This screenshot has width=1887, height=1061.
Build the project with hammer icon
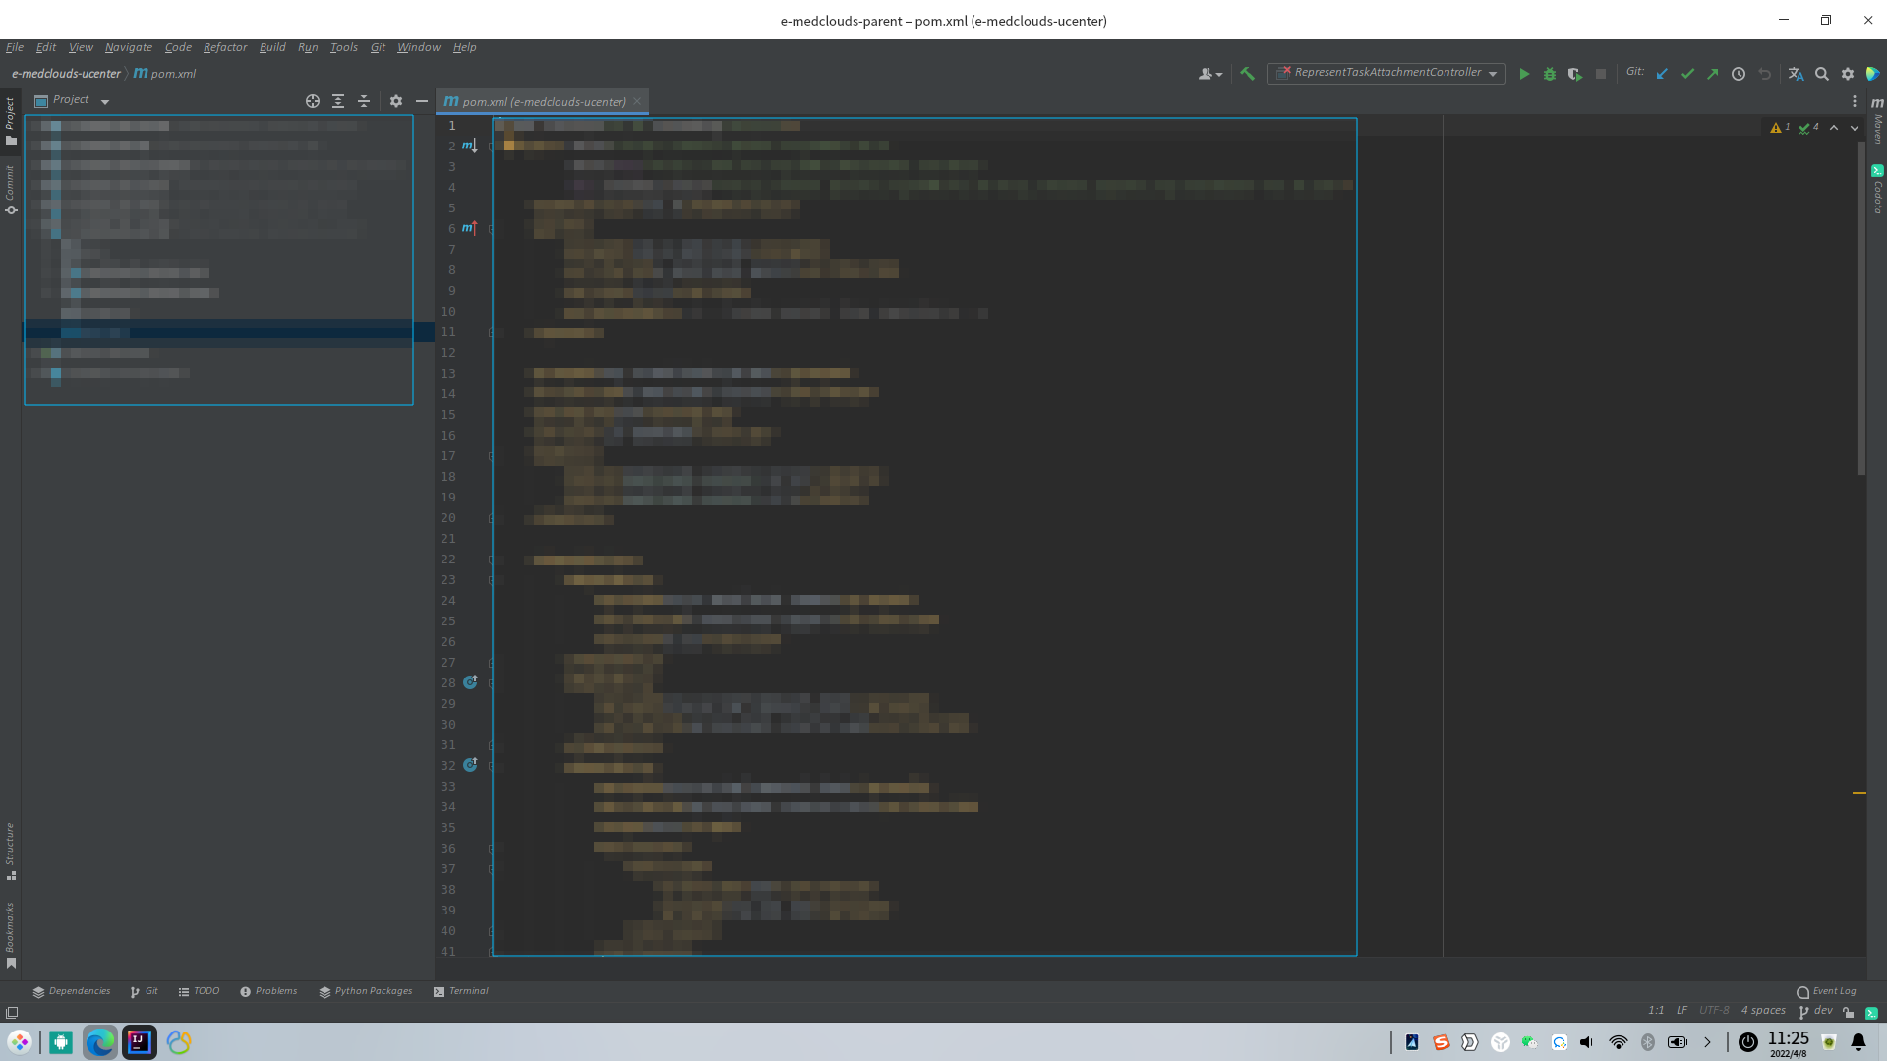(x=1247, y=74)
